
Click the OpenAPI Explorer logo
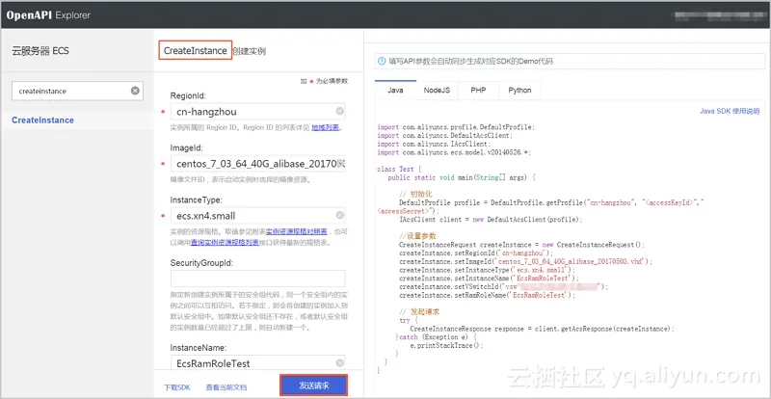tap(48, 15)
